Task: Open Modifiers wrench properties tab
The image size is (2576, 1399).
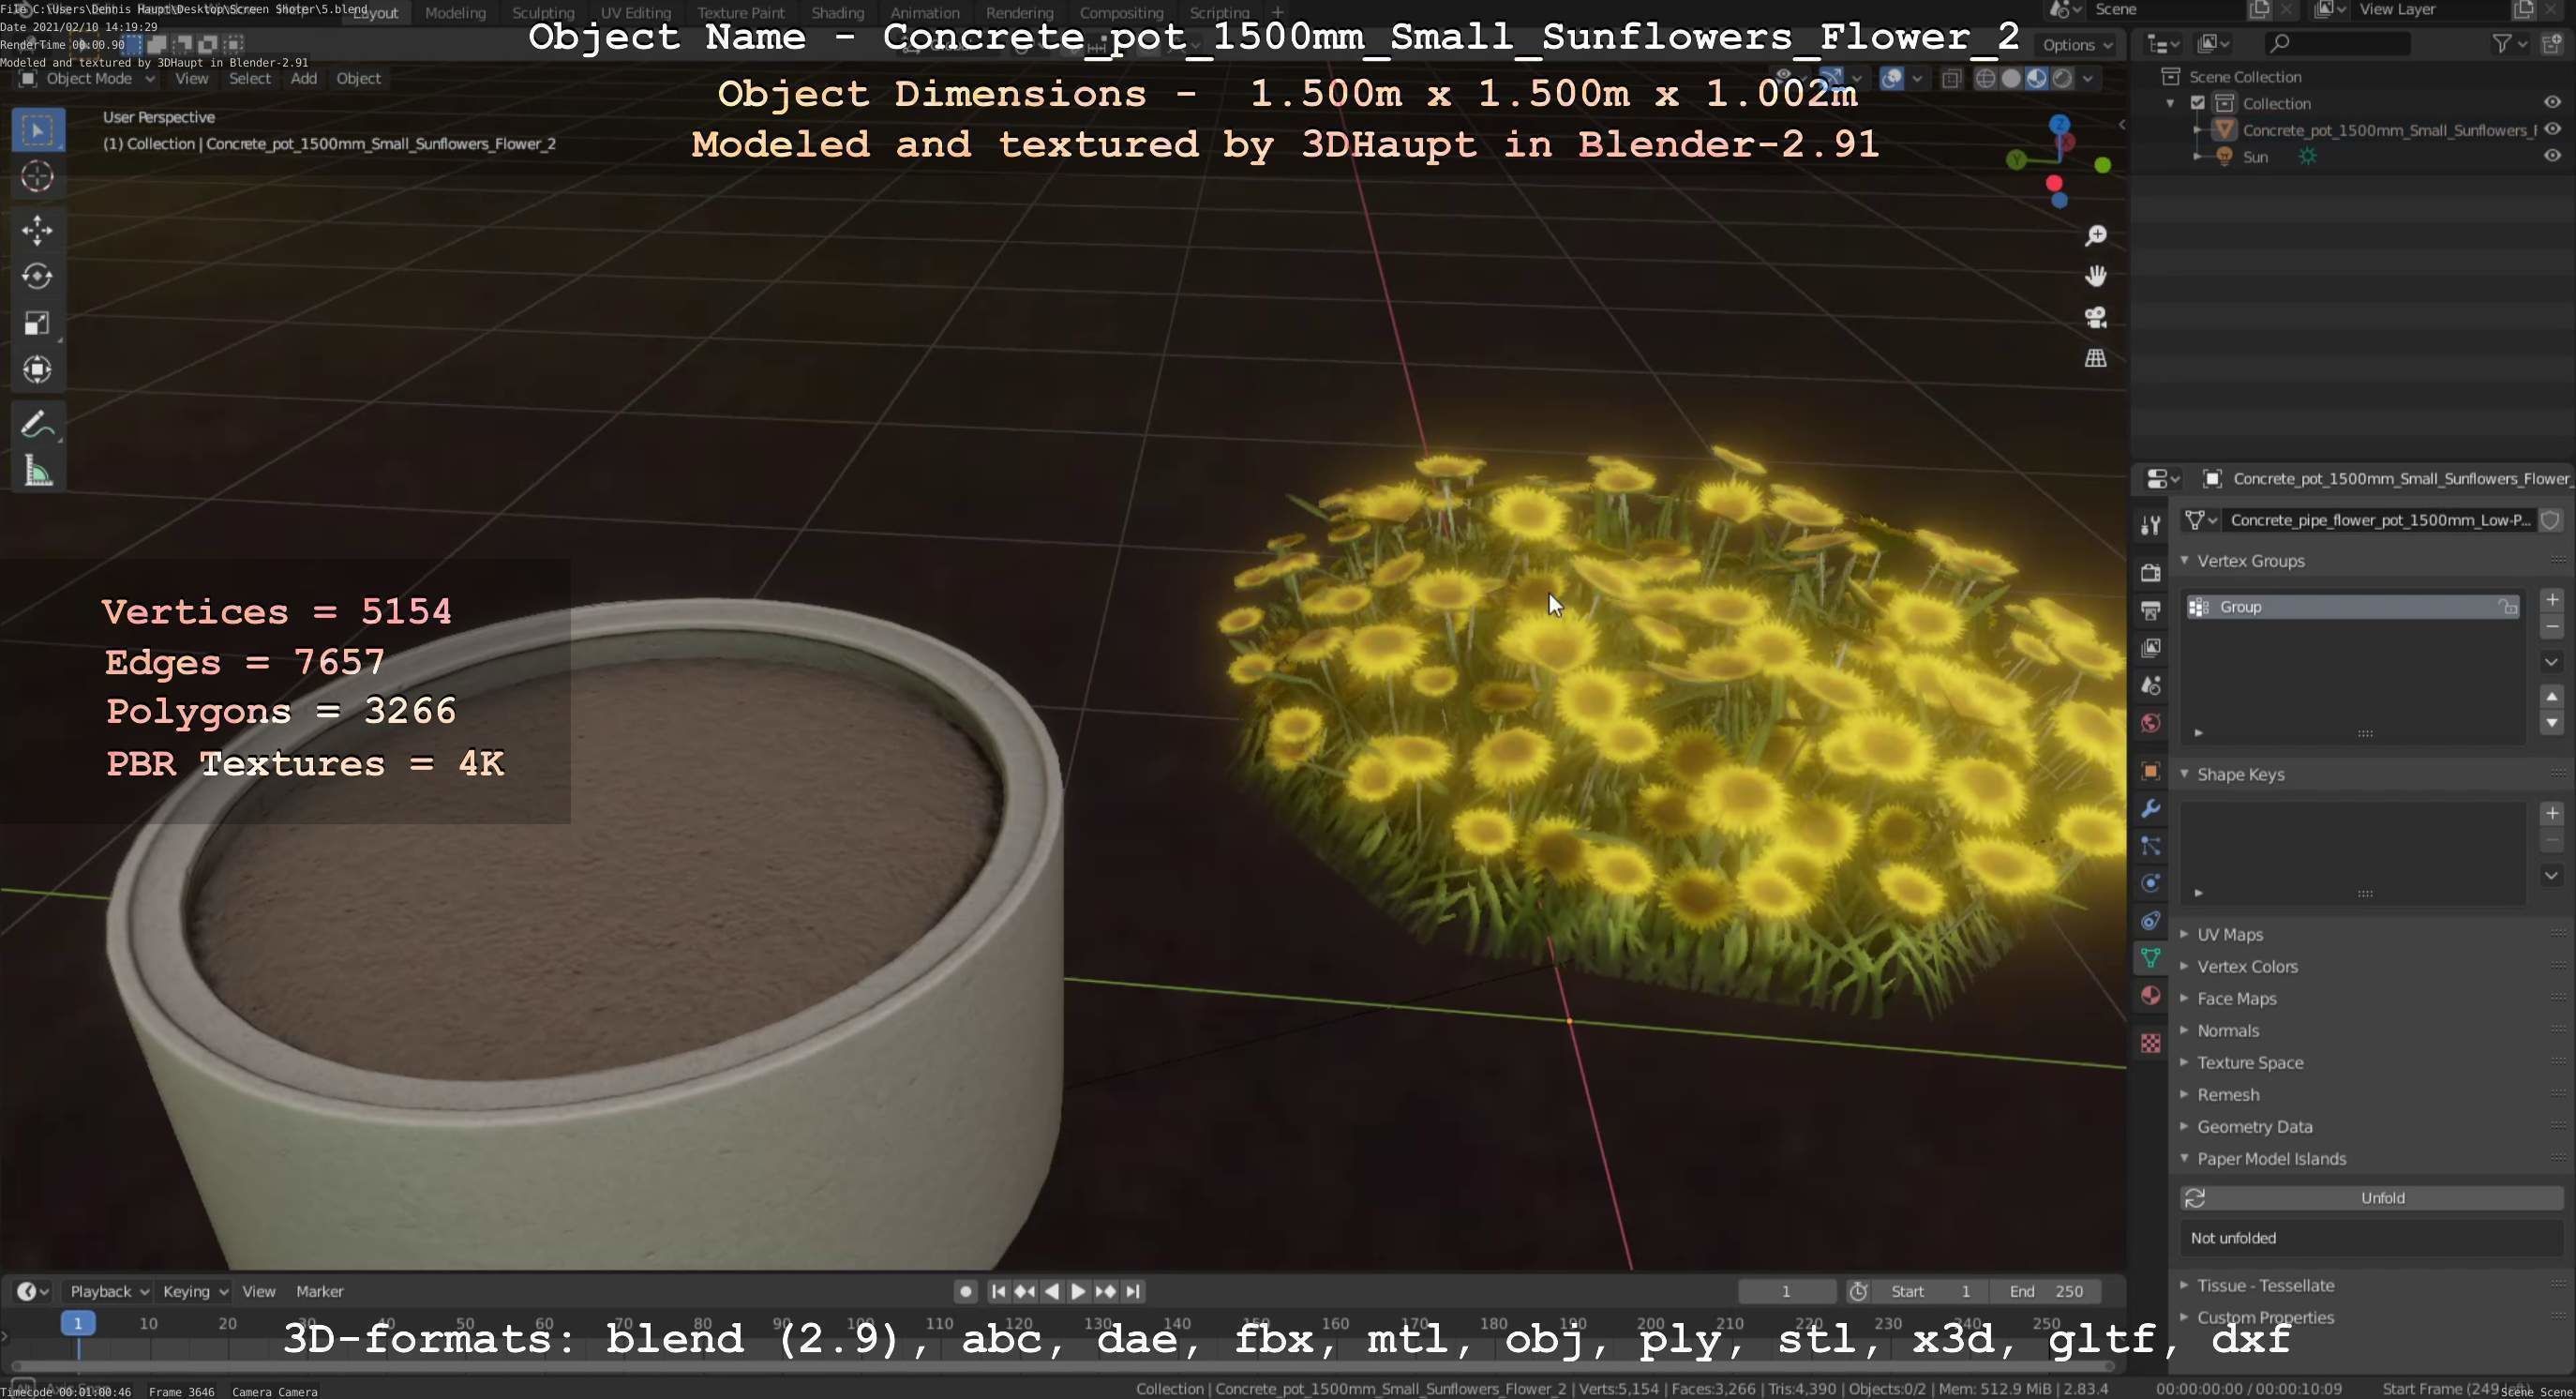Action: pyautogui.click(x=2150, y=809)
